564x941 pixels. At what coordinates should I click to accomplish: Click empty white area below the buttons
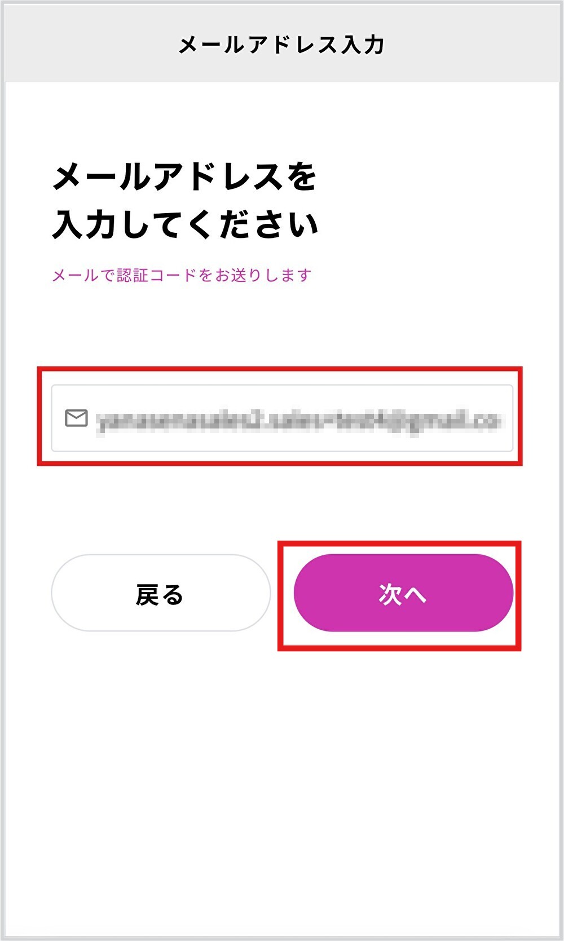[x=282, y=789]
